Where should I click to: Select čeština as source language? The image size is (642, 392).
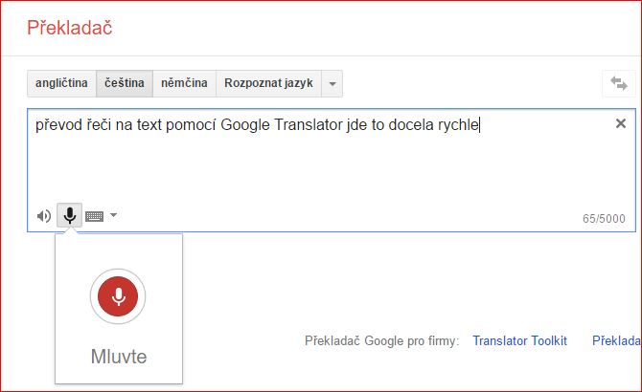click(125, 83)
